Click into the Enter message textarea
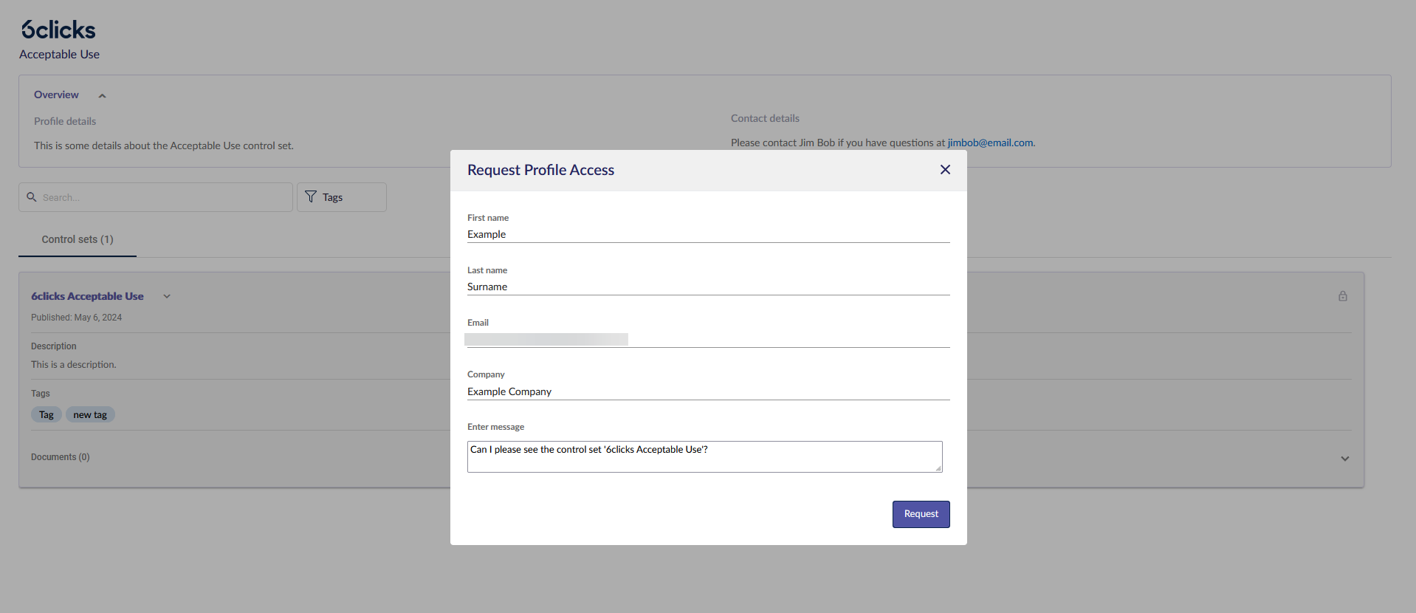 coord(704,456)
